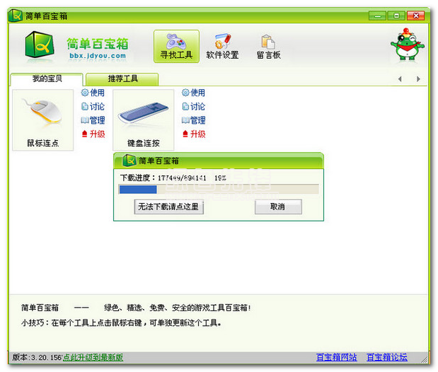The image size is (438, 372).
Task: Click 点此升级到最新版 upgrade link
Action: [x=93, y=357]
